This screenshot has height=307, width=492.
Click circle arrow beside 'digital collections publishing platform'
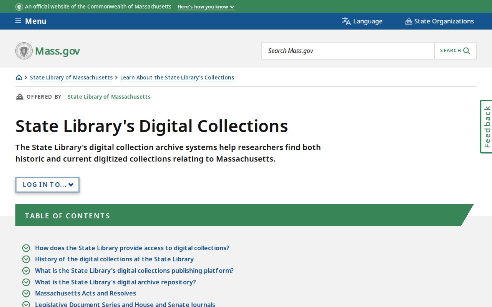point(26,271)
